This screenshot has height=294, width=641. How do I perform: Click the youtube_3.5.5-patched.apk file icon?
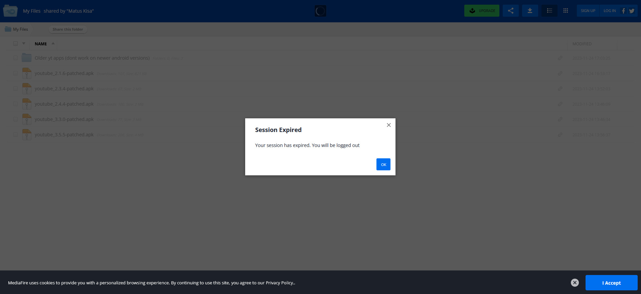(27, 134)
